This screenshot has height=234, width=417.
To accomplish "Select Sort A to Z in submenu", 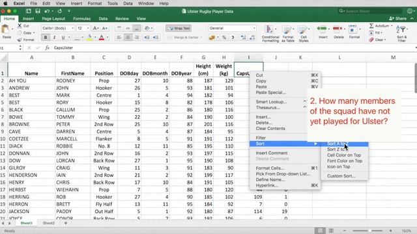I will (345, 144).
